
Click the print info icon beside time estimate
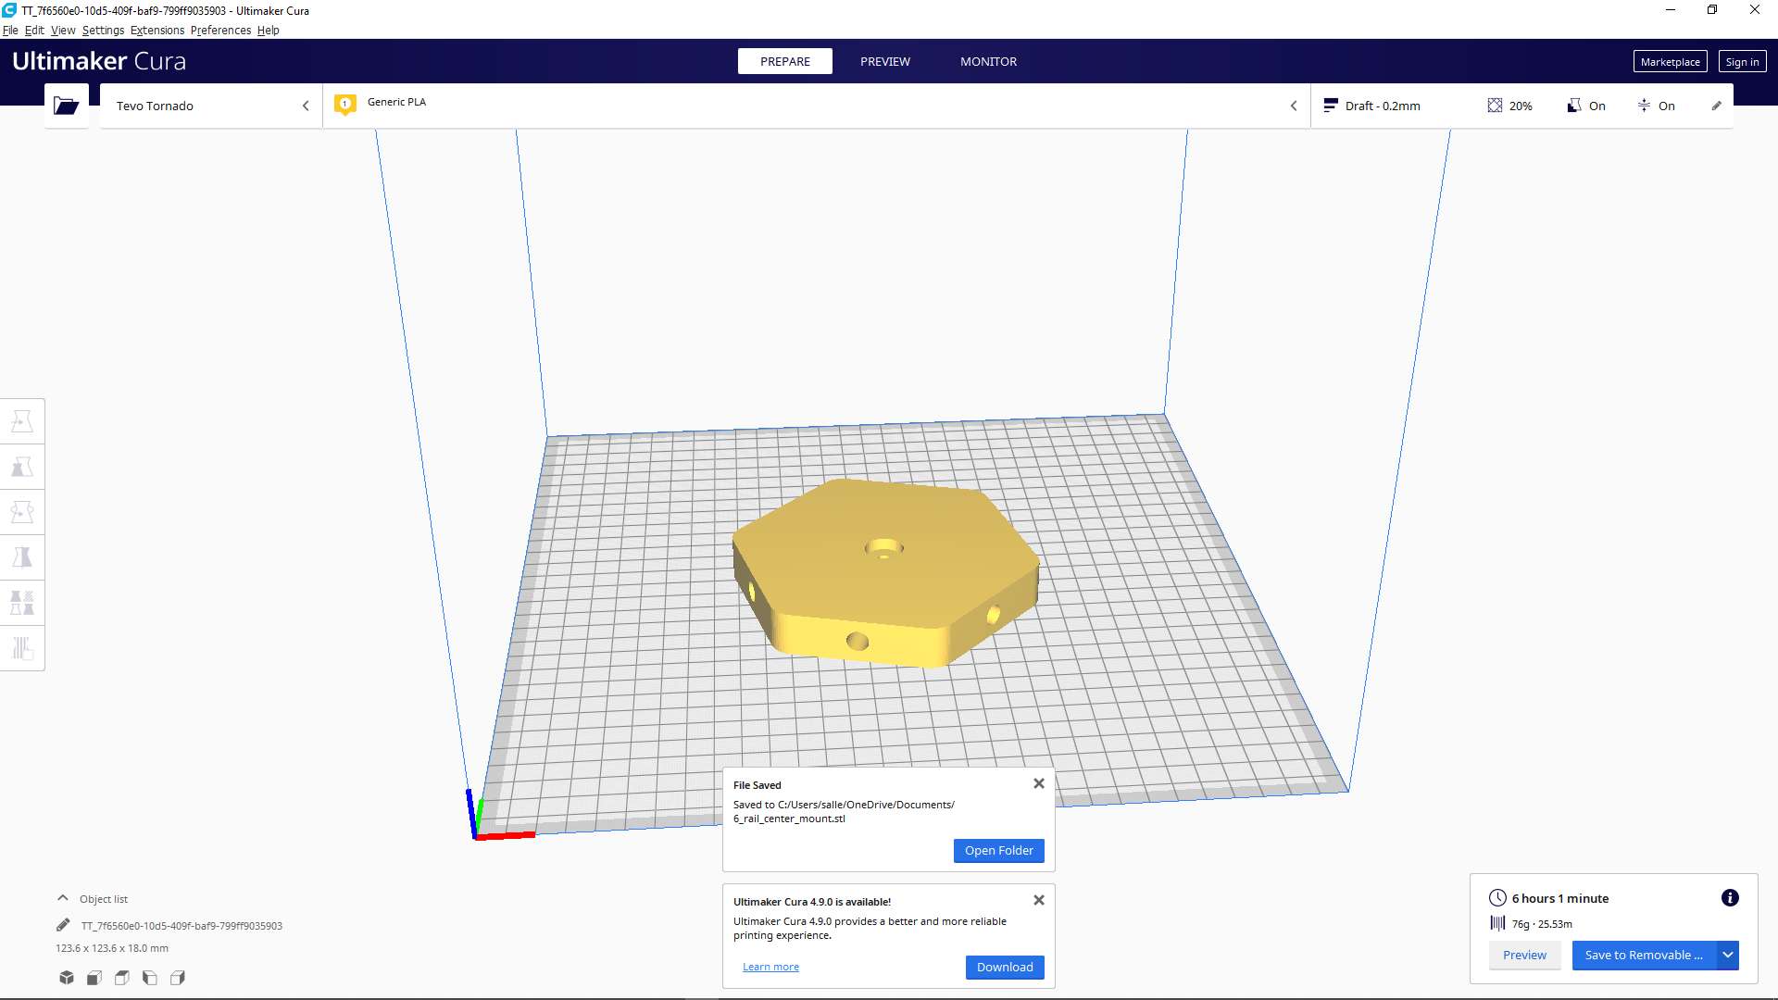1730,898
